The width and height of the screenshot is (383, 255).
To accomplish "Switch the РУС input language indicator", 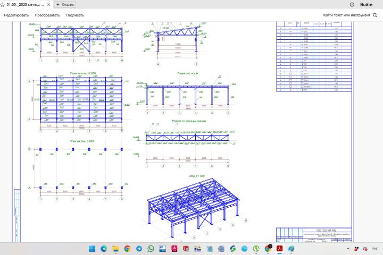I will click(x=375, y=249).
